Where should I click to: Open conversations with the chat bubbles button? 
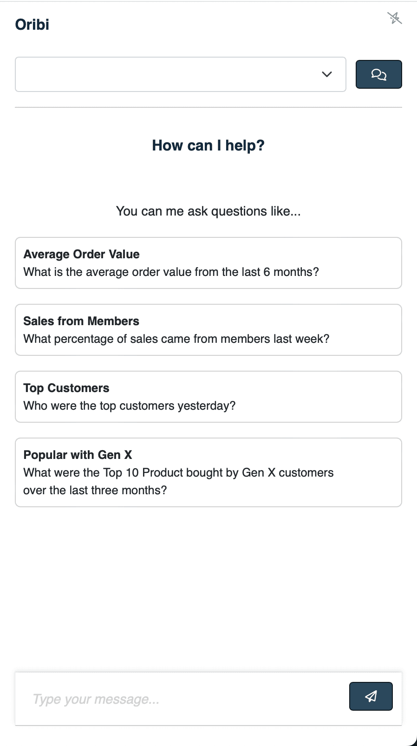coord(378,74)
